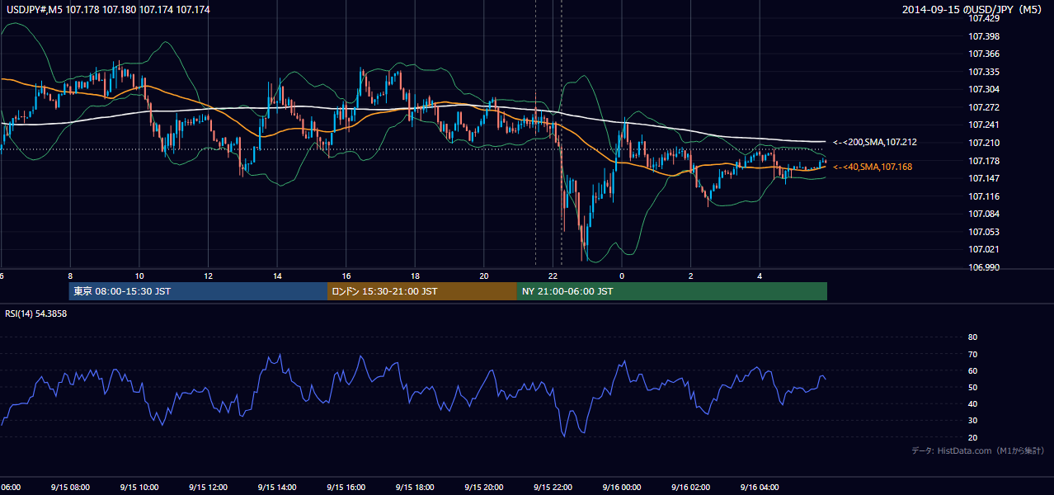Click the hour tick 16 under the price chart

coord(346,276)
